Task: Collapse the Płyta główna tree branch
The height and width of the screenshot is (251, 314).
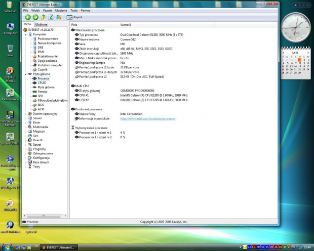Action: [x=26, y=74]
